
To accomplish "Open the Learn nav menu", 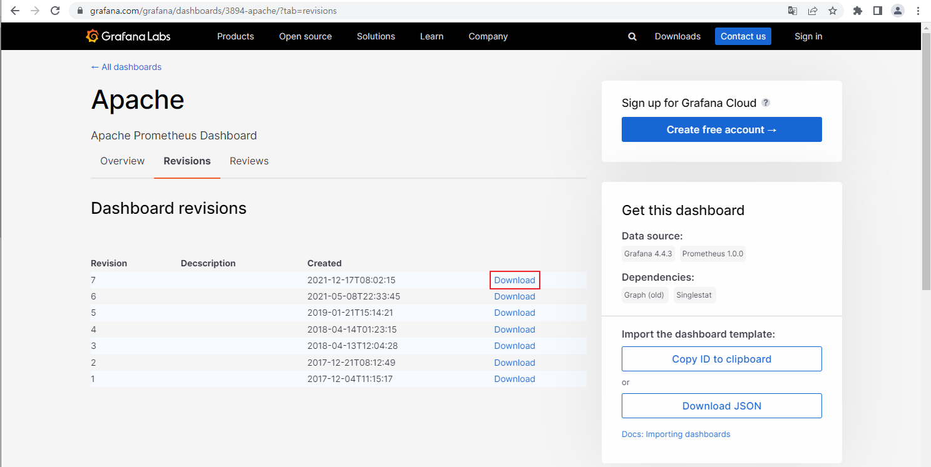I will coord(431,36).
